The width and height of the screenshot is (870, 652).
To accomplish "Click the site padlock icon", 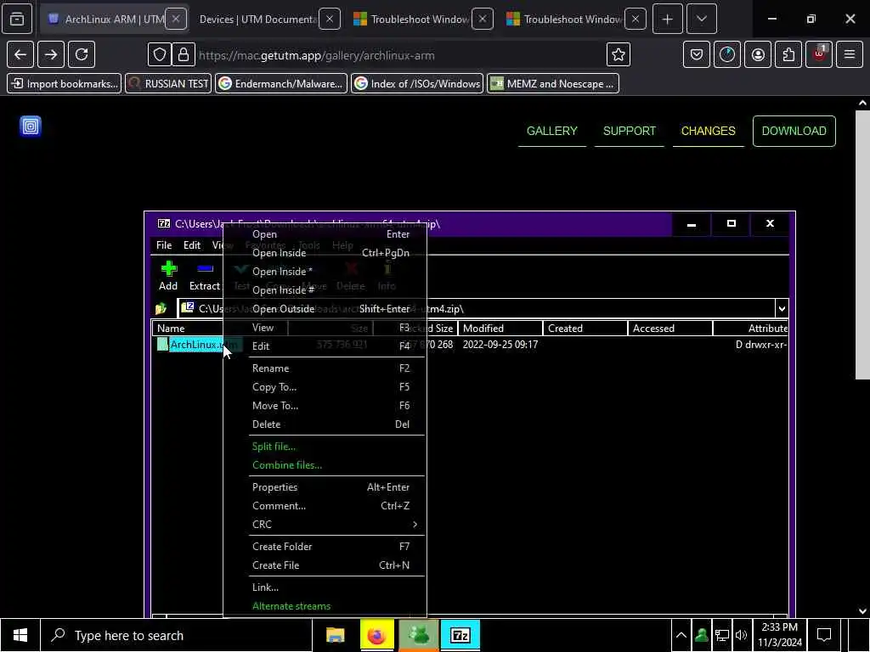I will [x=184, y=54].
